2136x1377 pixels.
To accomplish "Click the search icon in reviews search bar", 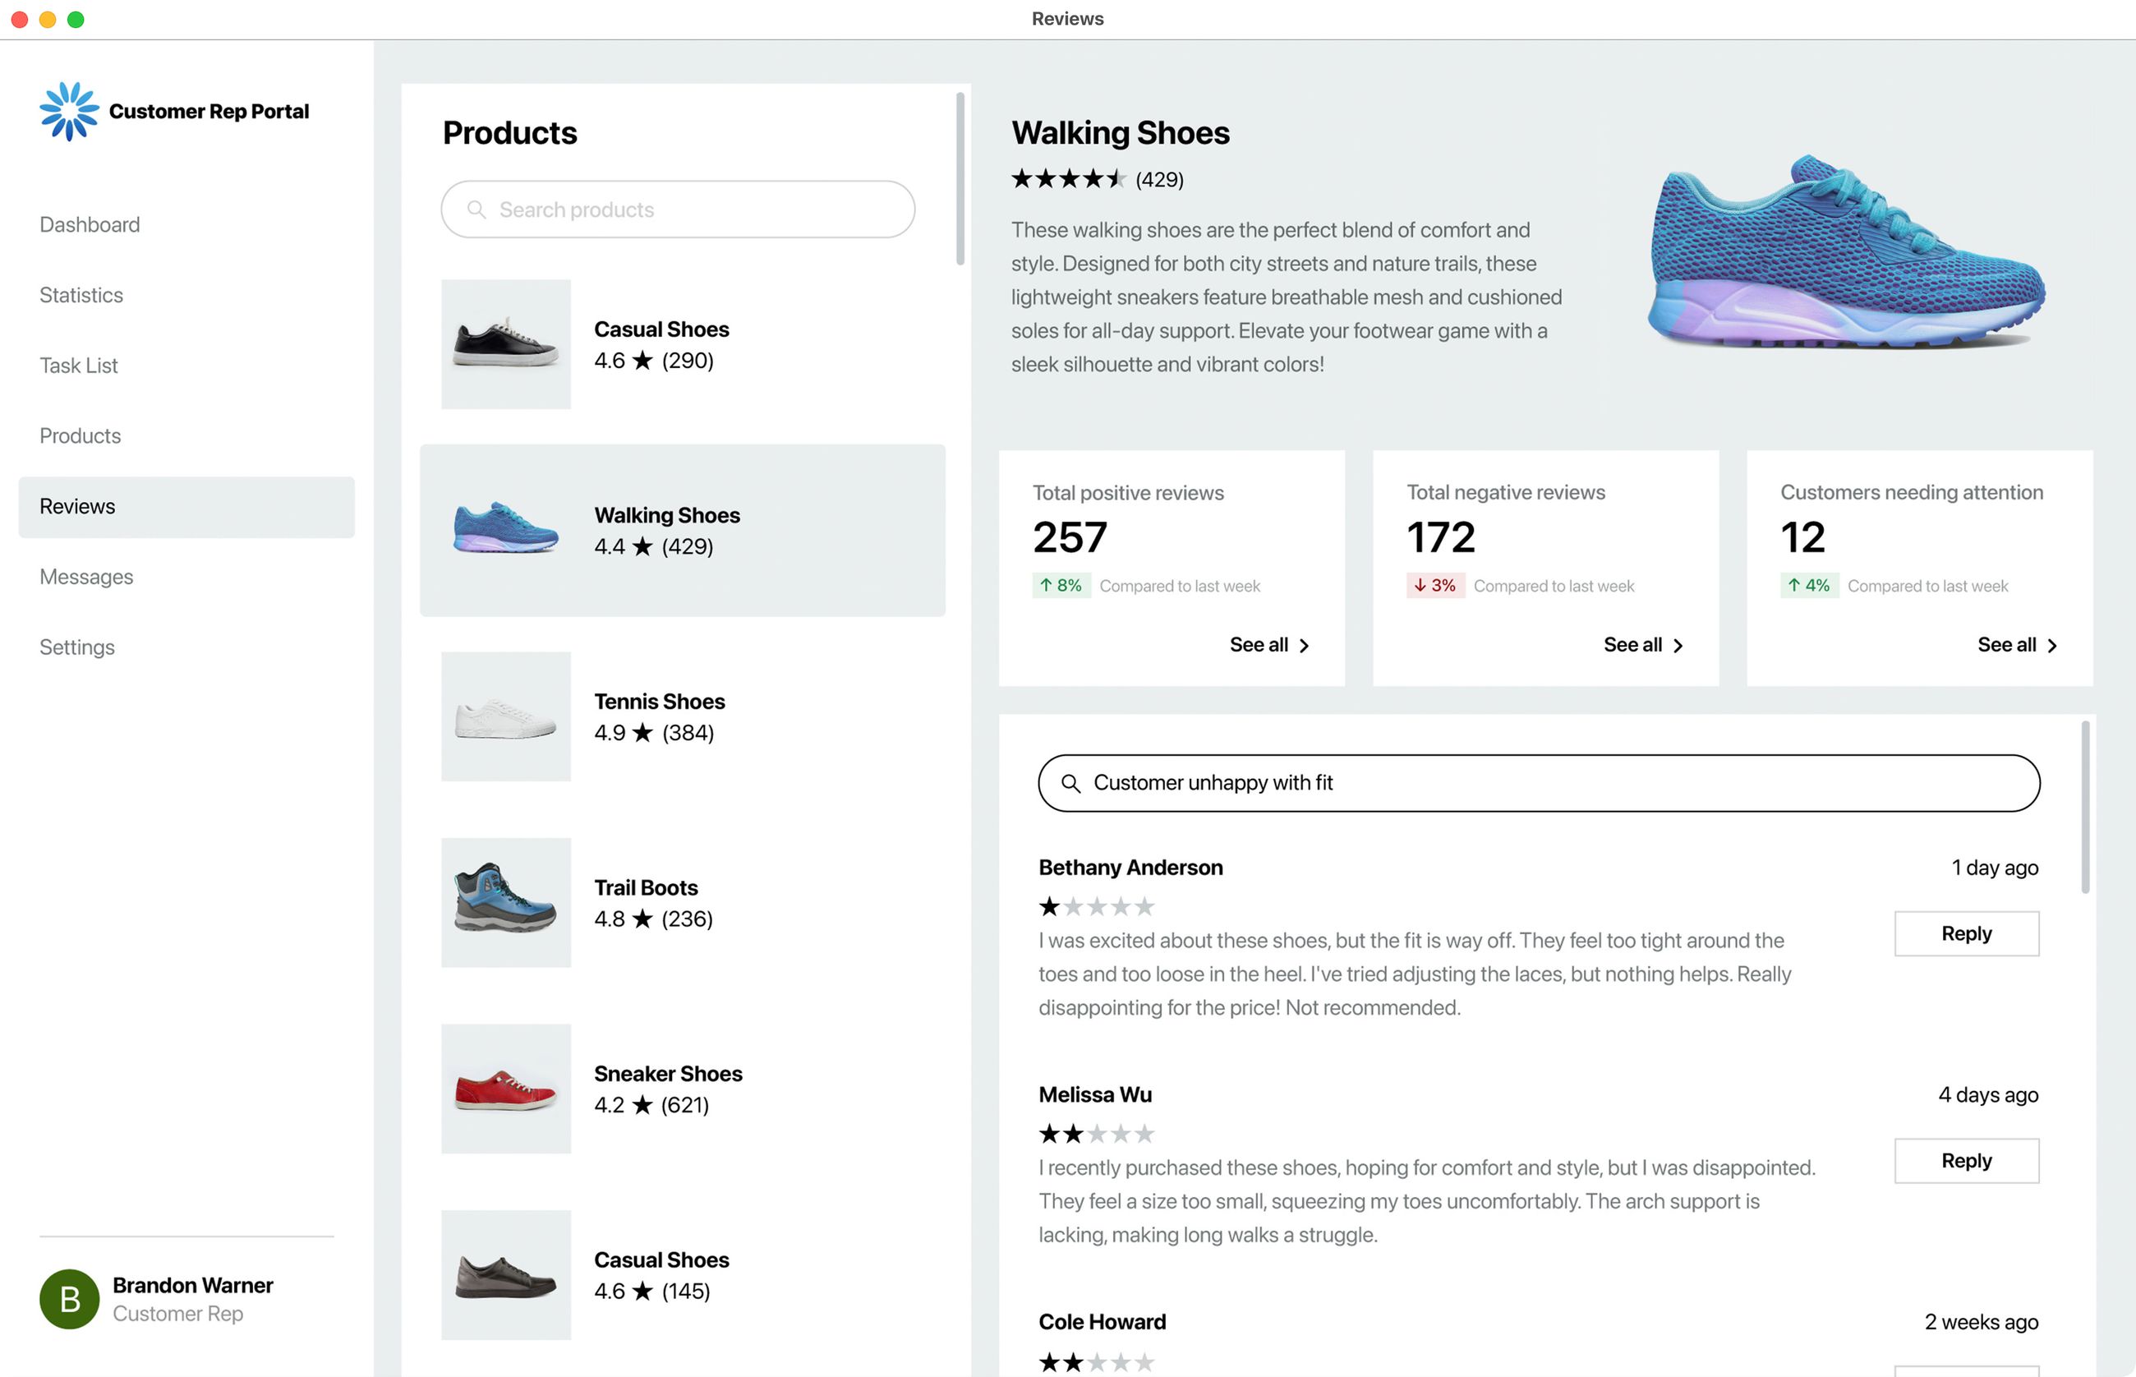I will click(x=1070, y=783).
